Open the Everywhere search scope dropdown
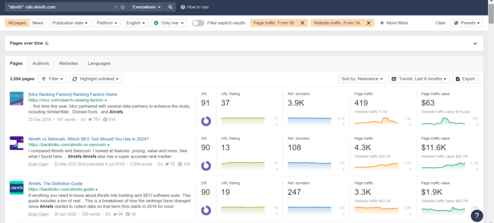Screen dimensions: 494x223 (x=147, y=7)
